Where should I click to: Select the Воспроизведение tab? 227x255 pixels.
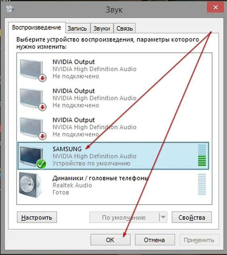coord(37,27)
